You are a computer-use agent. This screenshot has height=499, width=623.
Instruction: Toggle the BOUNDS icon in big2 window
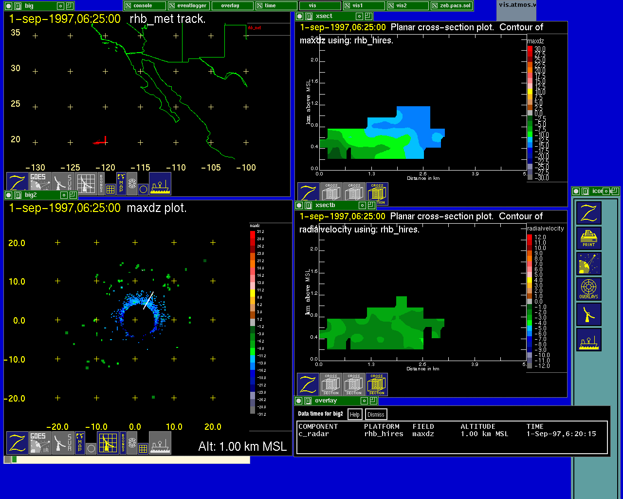[123, 442]
